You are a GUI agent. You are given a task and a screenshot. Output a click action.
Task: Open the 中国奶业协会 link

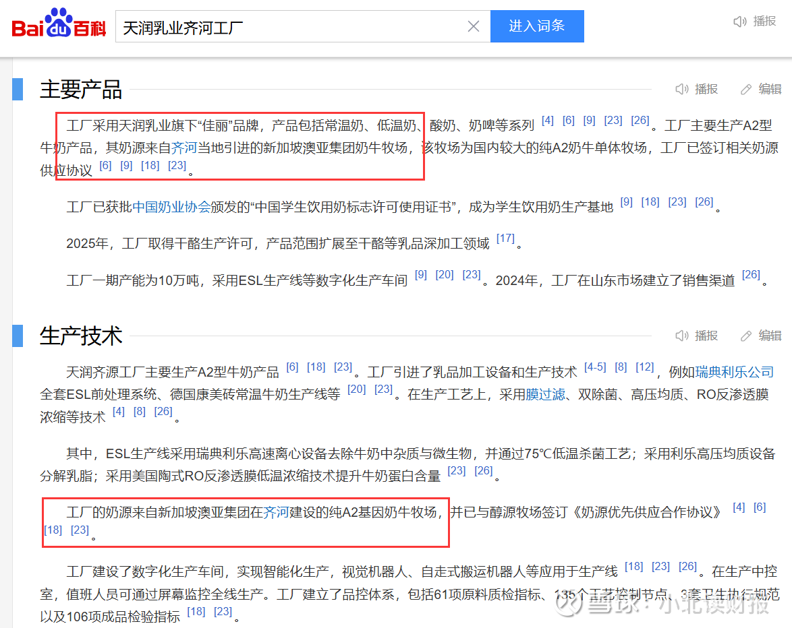click(x=171, y=207)
